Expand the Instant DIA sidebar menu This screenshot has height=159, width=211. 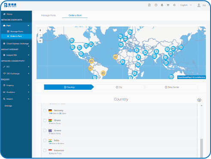16,55
